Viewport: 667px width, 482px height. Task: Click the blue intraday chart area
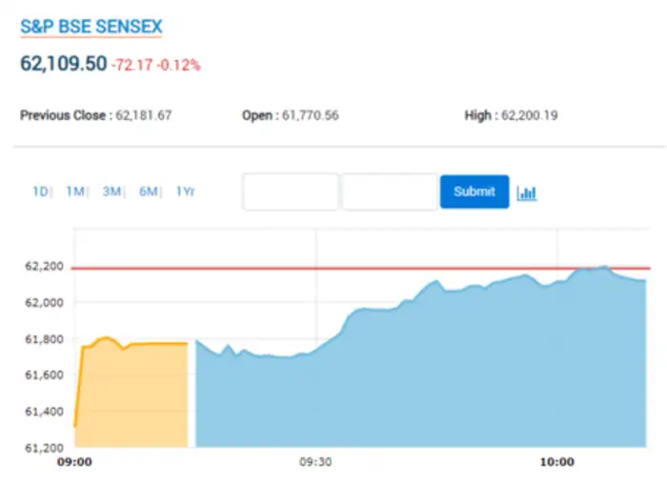pos(429,381)
